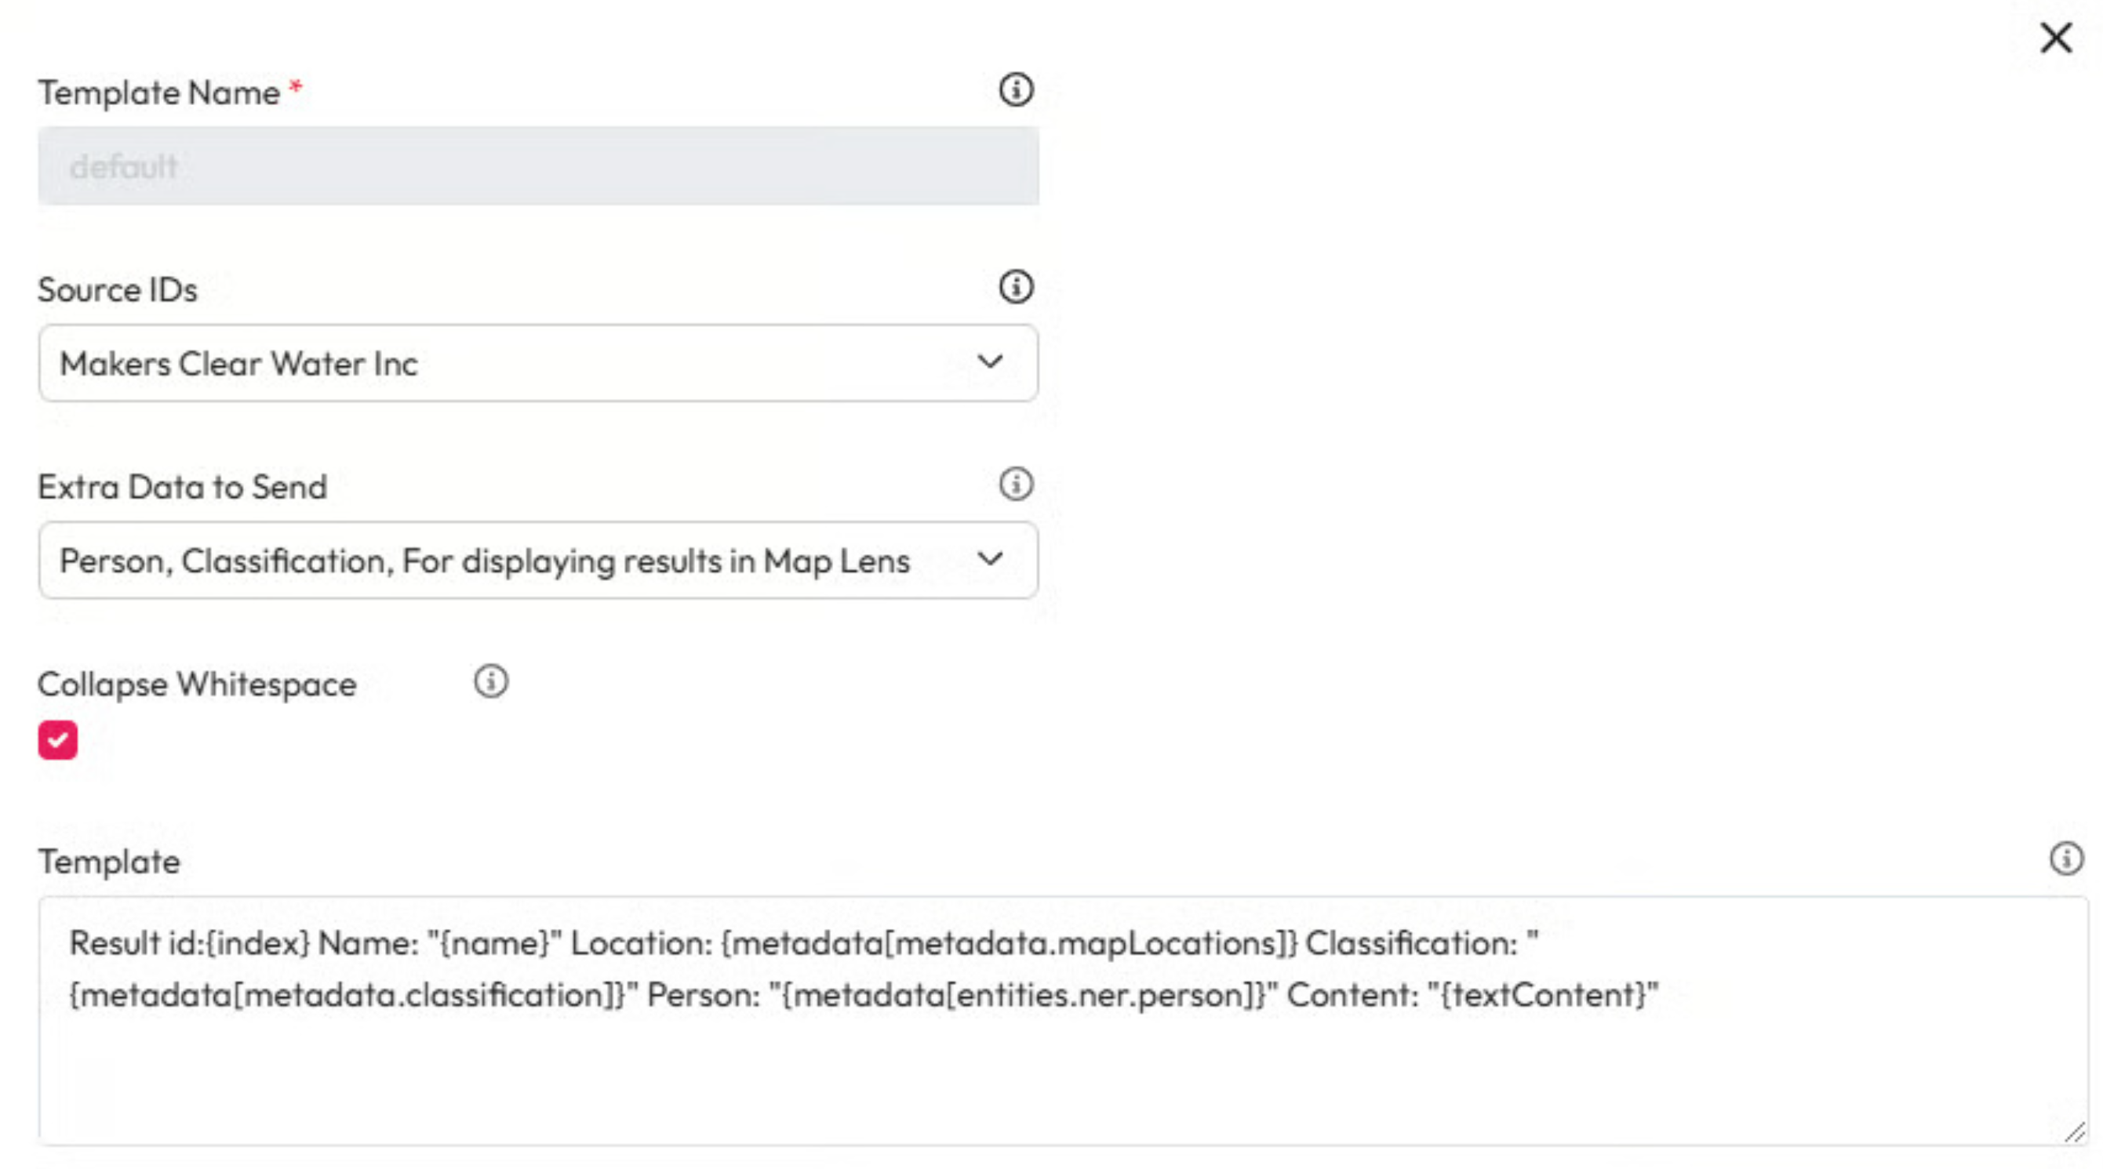Click the Collapse Whitespace label

pos(197,684)
